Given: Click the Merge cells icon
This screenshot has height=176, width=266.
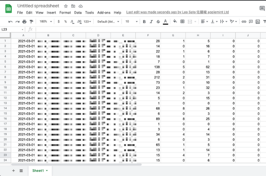Looking at the screenshot, I should [190, 21].
